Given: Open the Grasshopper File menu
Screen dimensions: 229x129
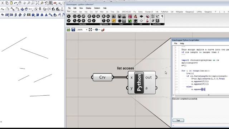Looking at the screenshot, I should (x=69, y=8).
